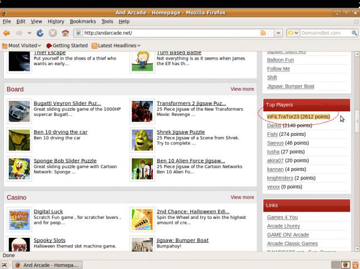The width and height of the screenshot is (360, 269).
Task: Open the Sponge Bob Slider Puzzle link
Action: [65, 160]
